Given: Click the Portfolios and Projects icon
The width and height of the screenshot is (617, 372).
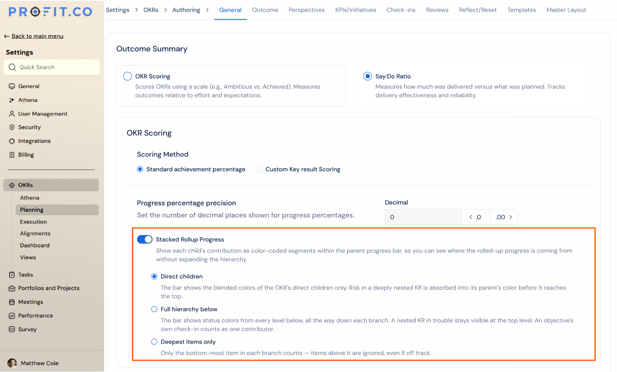Looking at the screenshot, I should click(x=12, y=288).
